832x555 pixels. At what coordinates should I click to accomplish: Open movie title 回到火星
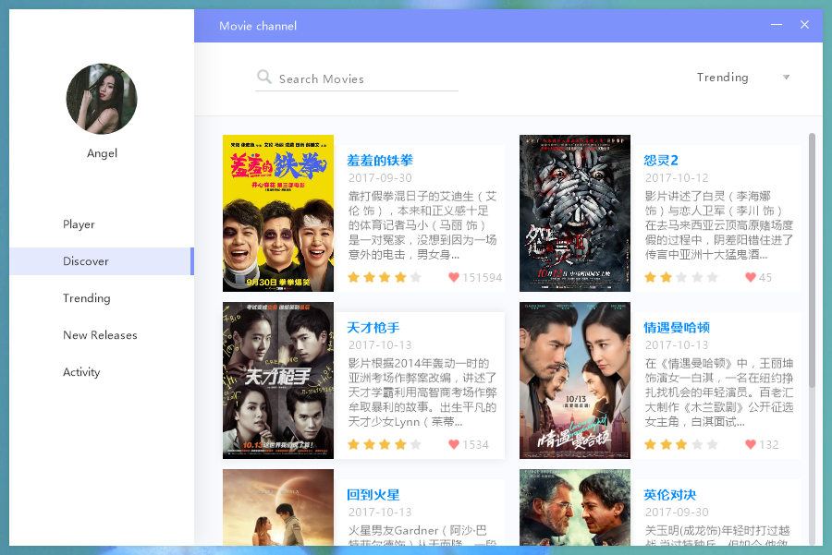point(373,495)
